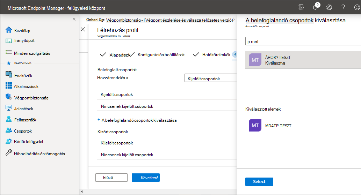Click the Select button
The height and width of the screenshot is (195, 361).
(259, 182)
